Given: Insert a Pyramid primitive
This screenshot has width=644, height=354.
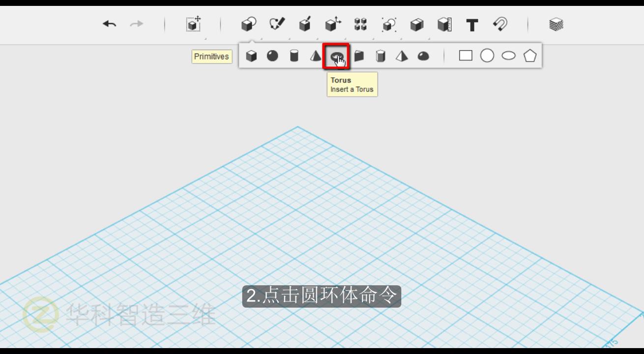Looking at the screenshot, I should (402, 56).
